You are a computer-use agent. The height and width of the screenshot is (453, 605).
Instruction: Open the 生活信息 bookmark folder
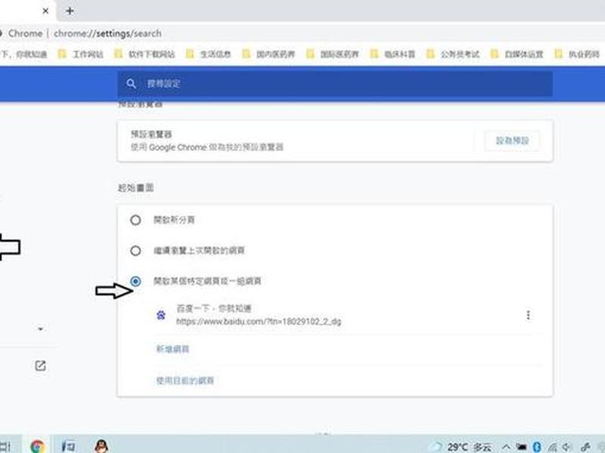(209, 54)
